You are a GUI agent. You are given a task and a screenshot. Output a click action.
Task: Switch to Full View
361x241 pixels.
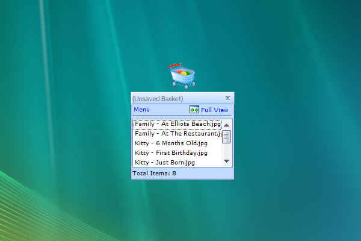[215, 110]
